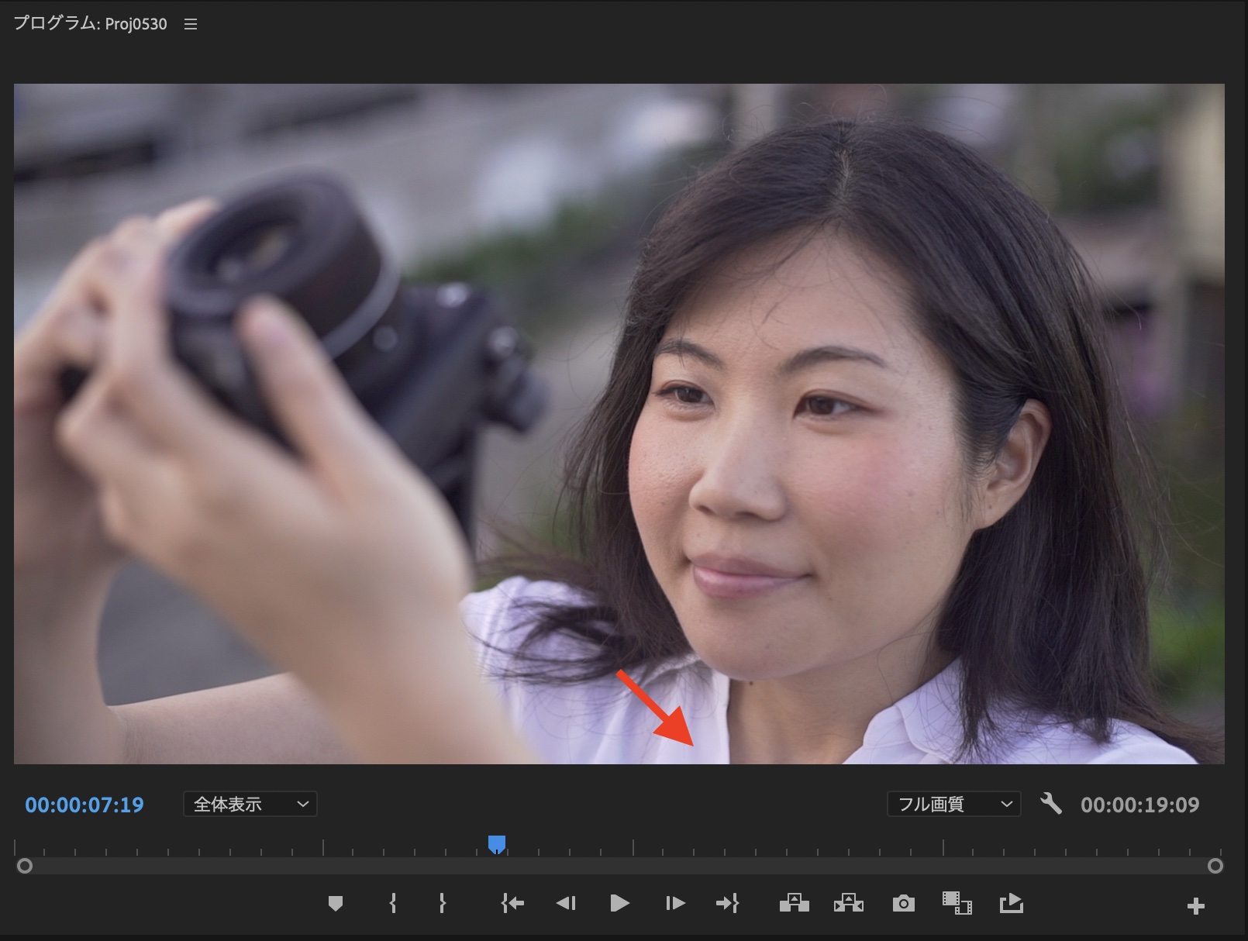Click the Extract button icon
Image resolution: width=1248 pixels, height=941 pixels.
pyautogui.click(x=848, y=903)
